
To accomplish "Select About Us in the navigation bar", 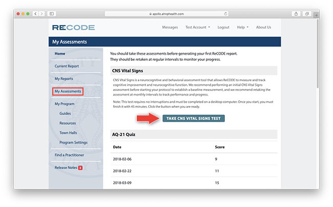I will [x=263, y=27].
